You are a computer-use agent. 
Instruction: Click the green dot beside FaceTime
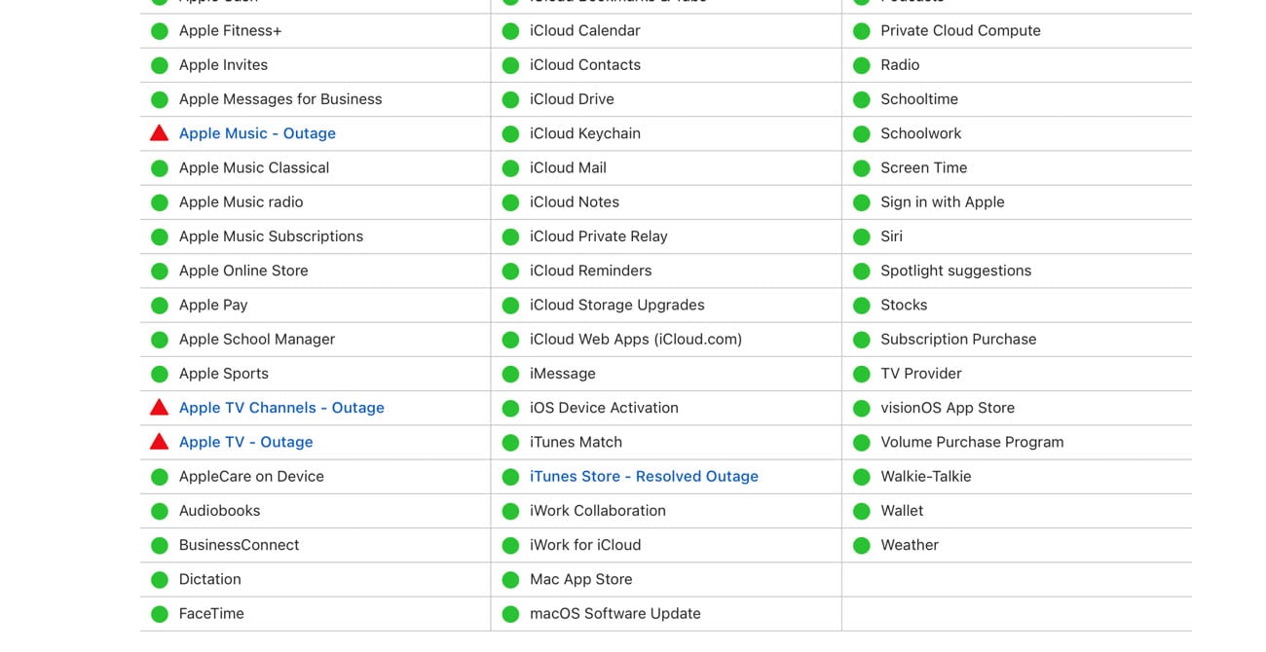click(x=160, y=614)
